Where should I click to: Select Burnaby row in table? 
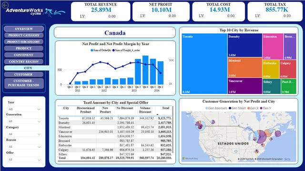click(x=114, y=123)
